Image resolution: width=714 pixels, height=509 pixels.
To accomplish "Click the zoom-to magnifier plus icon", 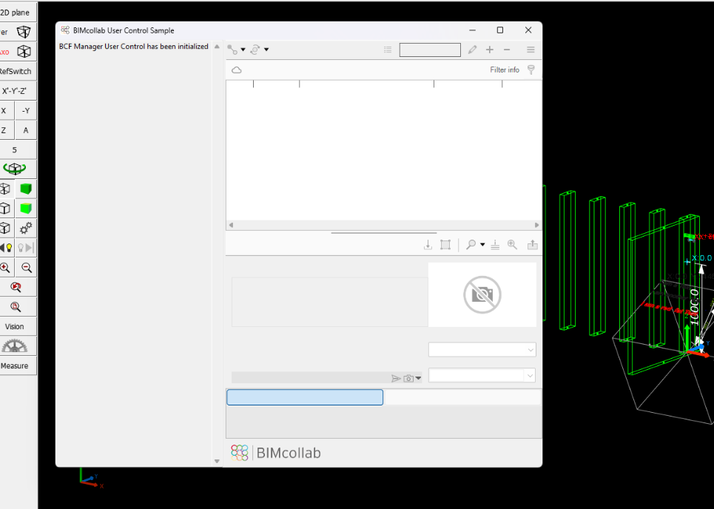I will pyautogui.click(x=512, y=245).
